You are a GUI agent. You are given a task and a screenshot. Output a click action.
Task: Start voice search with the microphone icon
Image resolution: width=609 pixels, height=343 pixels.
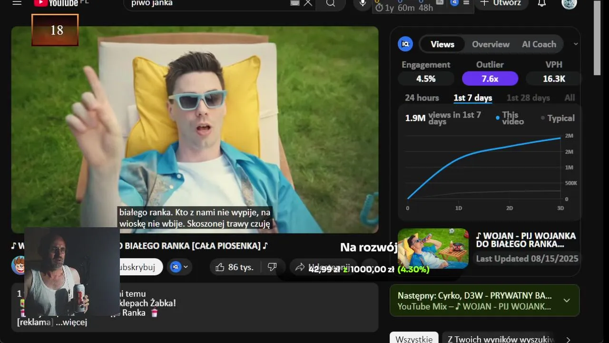(363, 3)
